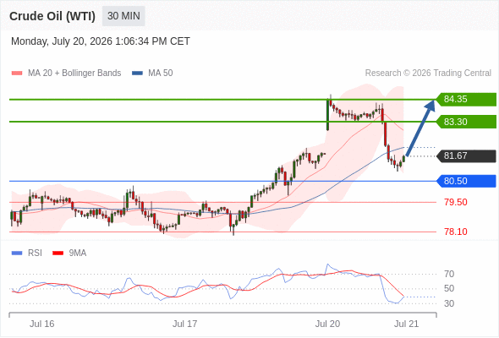Click the 30 MIN timeframe badge
This screenshot has height=338, width=499.
point(123,16)
